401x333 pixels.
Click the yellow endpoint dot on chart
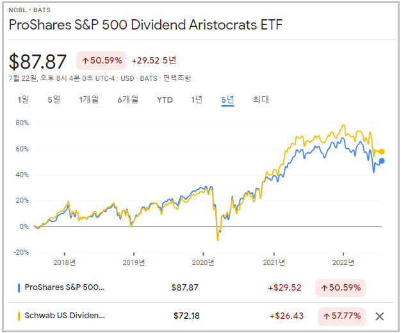point(382,151)
